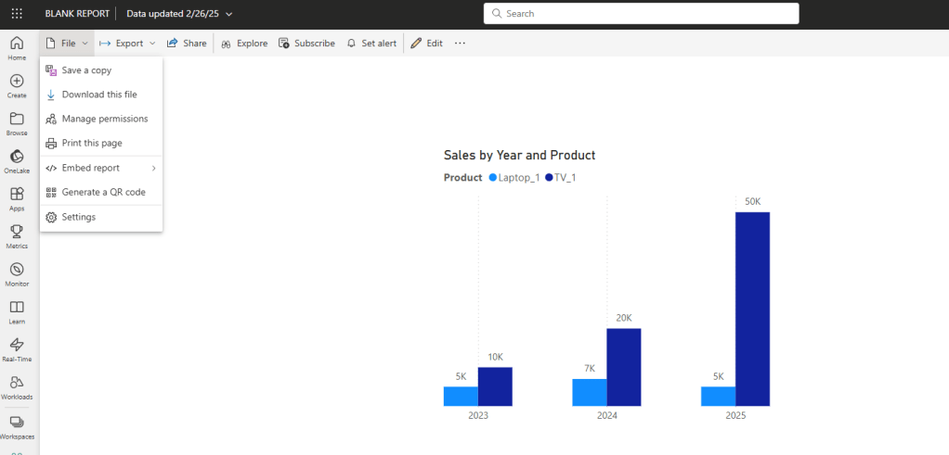
Task: Go to Home in the sidebar
Action: 17,46
